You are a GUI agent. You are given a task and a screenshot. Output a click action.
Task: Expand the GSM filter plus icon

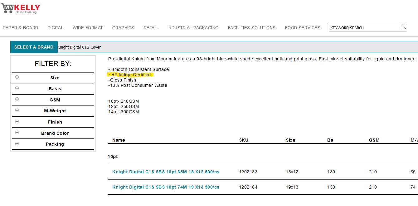(17, 99)
